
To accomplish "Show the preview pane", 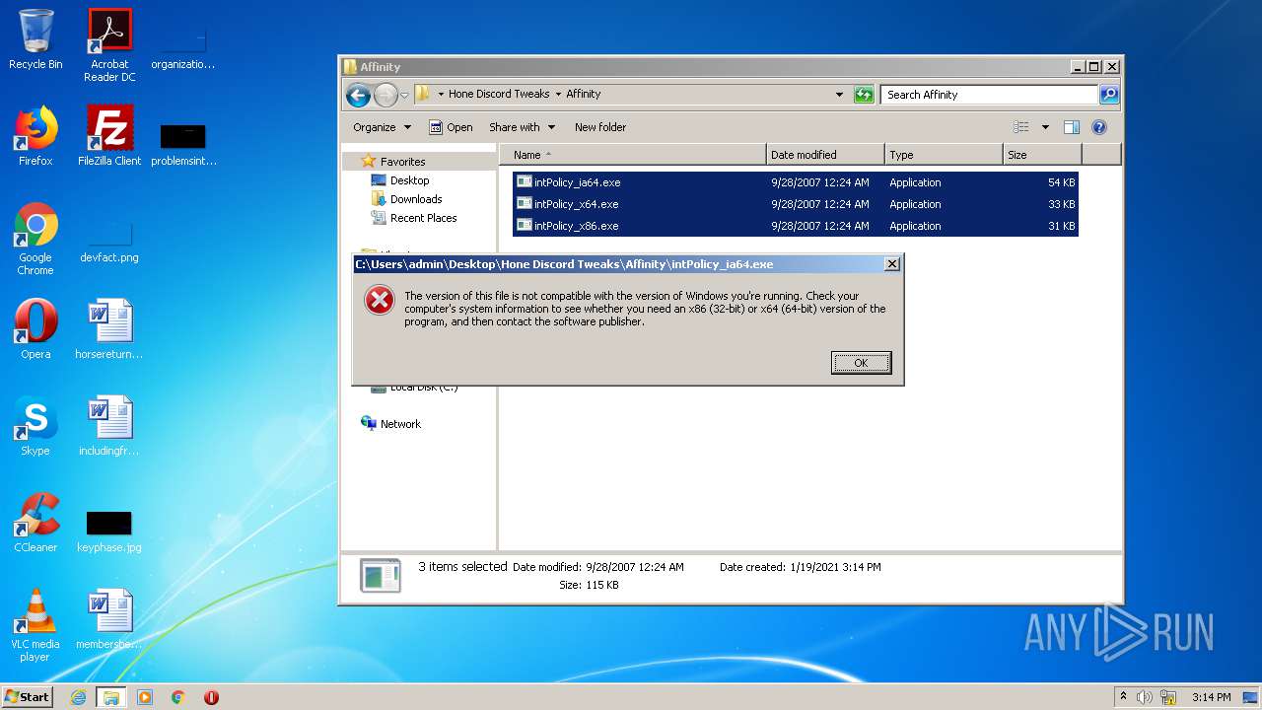I will (1072, 127).
